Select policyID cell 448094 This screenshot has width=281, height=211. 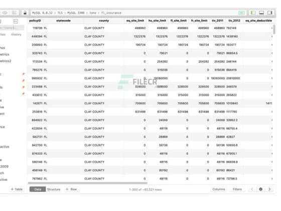pos(37,36)
